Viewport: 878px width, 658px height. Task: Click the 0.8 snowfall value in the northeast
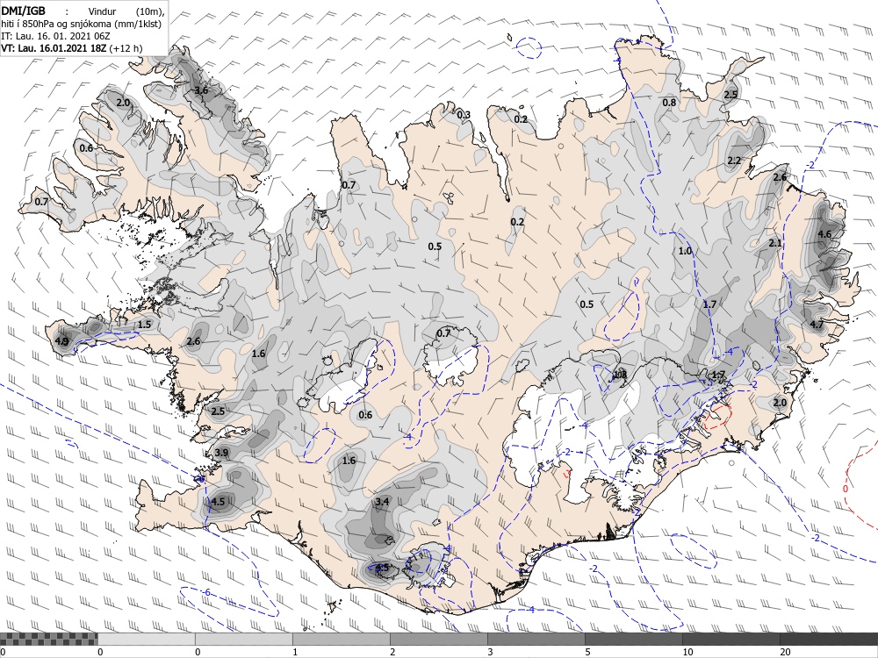[669, 103]
